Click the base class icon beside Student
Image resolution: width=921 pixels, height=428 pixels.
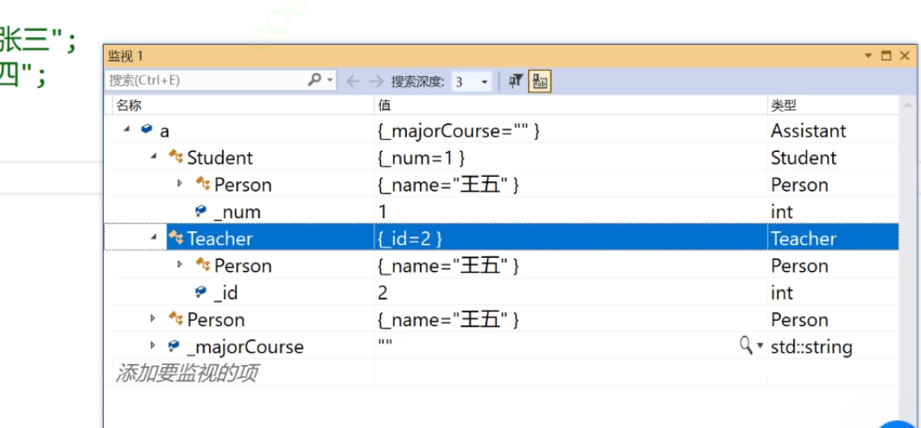175,157
